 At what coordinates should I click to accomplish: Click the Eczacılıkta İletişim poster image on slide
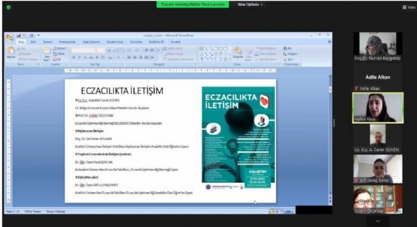pos(238,137)
